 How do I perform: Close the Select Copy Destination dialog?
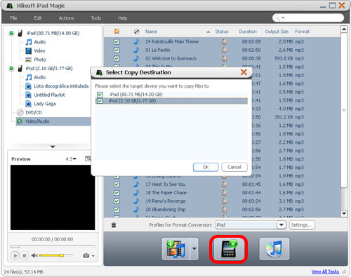(x=244, y=72)
